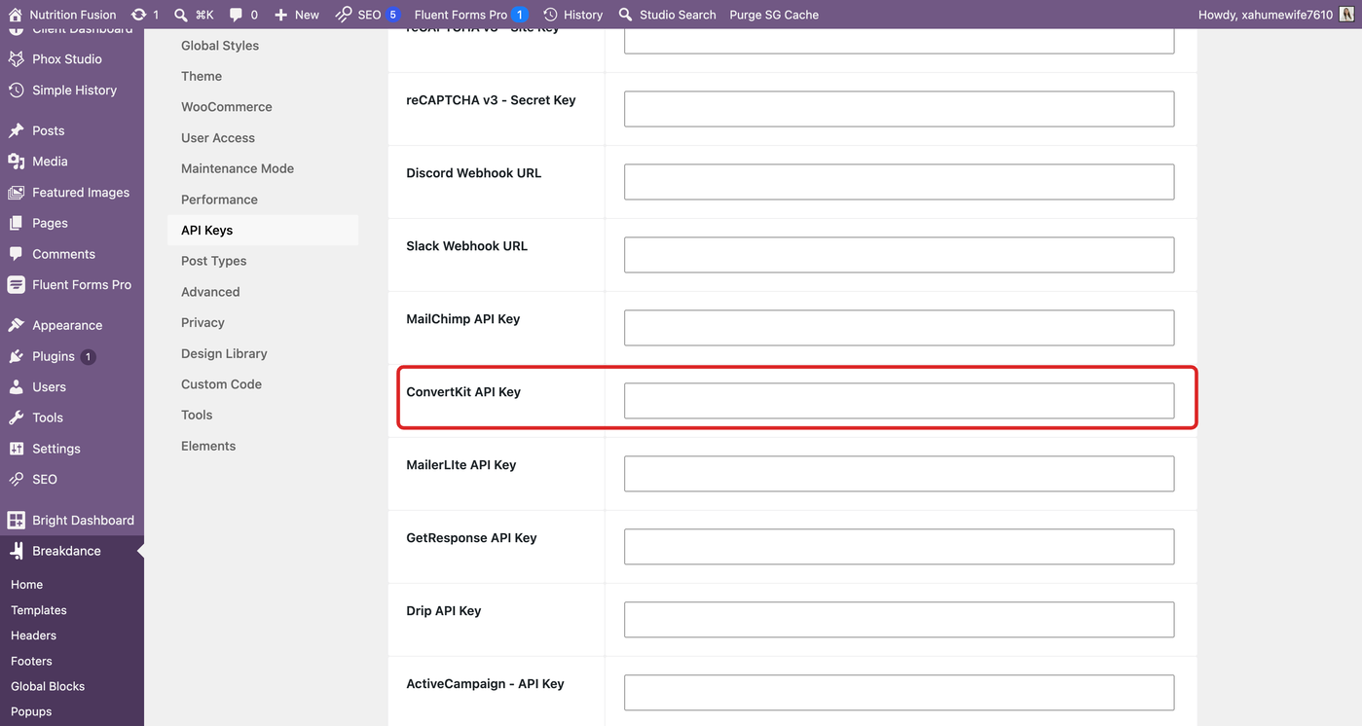1362x726 pixels.
Task: Open the Tools tab in Breakdance settings
Action: 197,415
